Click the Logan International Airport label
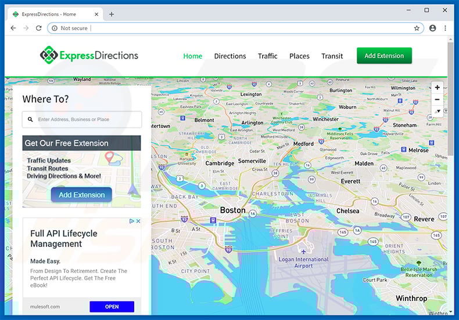This screenshot has height=320, width=459. [x=303, y=263]
